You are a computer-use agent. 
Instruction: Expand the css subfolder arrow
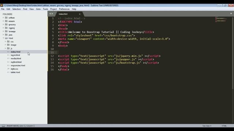pos(5,41)
